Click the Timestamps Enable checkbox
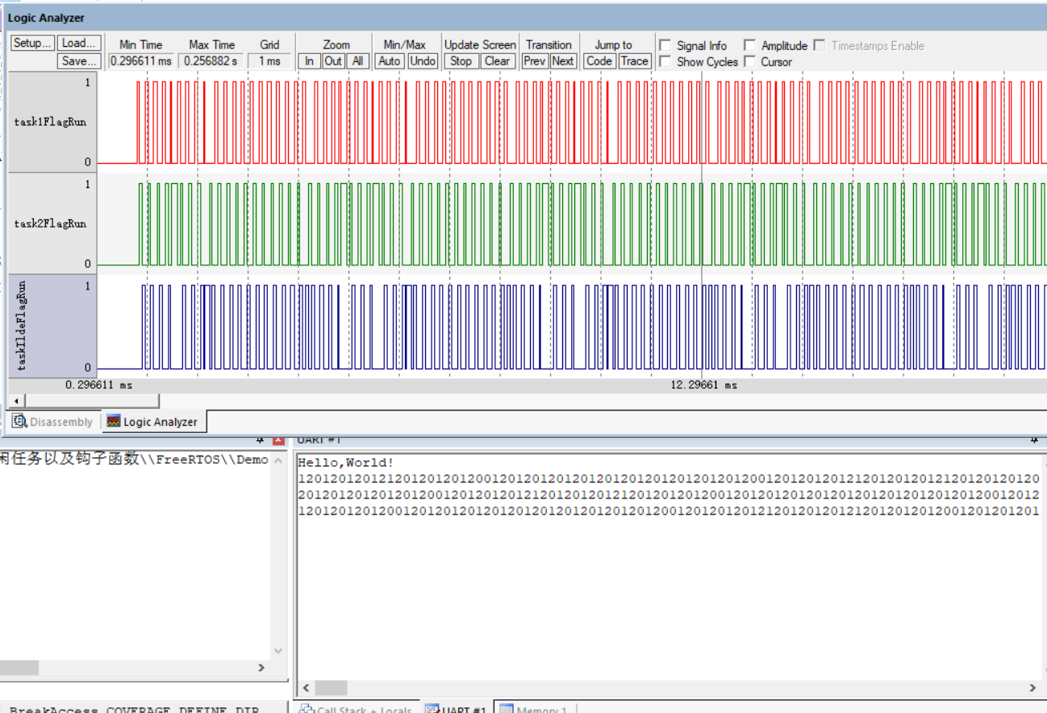The image size is (1047, 713). click(x=820, y=46)
